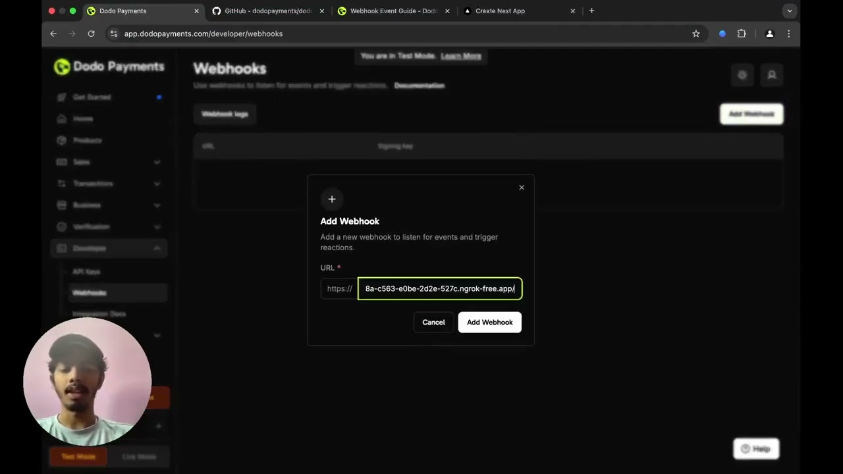Image resolution: width=843 pixels, height=474 pixels.
Task: Go forward in browser history
Action: point(72,34)
